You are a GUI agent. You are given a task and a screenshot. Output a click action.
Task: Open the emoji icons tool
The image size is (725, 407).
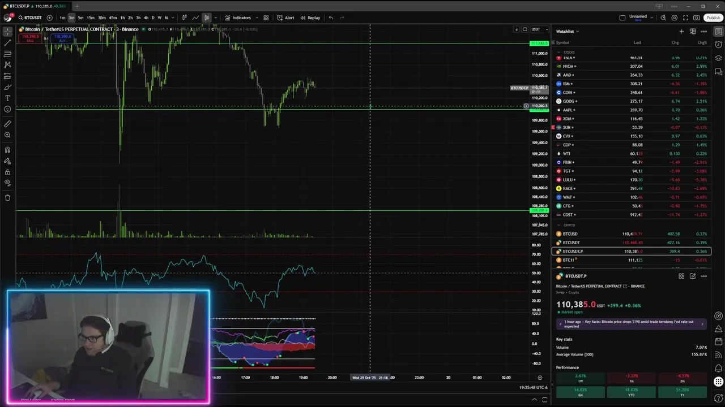point(7,109)
